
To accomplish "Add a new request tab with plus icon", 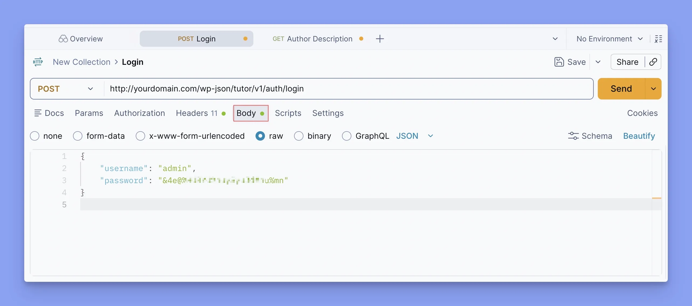I will (x=380, y=39).
